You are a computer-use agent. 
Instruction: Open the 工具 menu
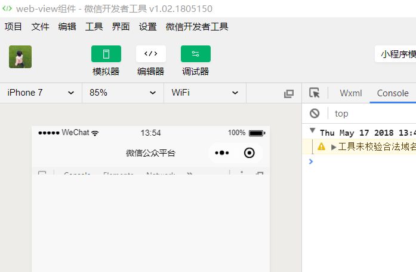click(94, 26)
